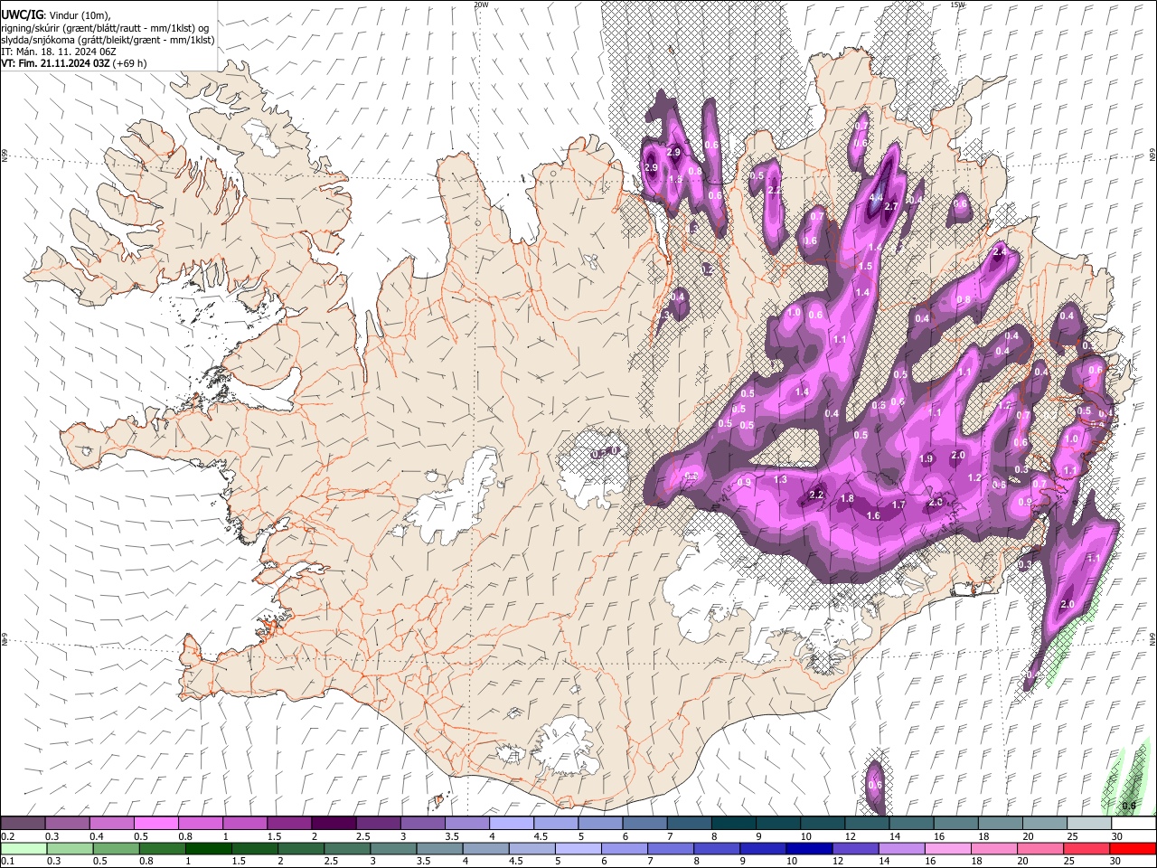Select the "1.3" snowfall value on the map
1157x868 pixels.
click(x=781, y=479)
